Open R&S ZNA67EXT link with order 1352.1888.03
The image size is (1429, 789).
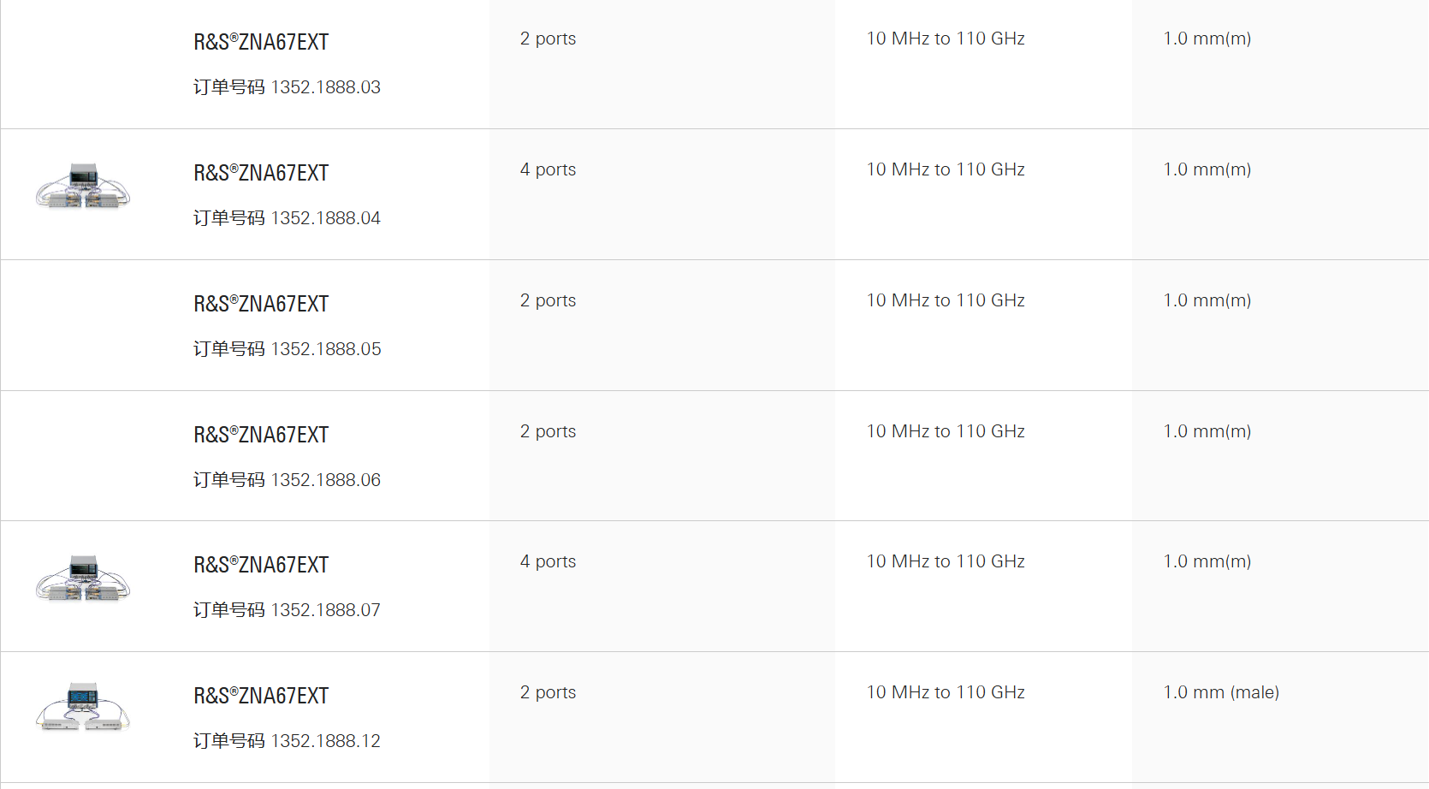(261, 42)
